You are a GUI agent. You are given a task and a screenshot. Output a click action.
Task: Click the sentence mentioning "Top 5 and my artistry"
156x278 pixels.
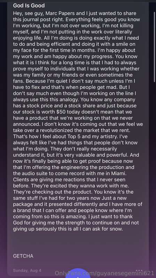(70, 137)
